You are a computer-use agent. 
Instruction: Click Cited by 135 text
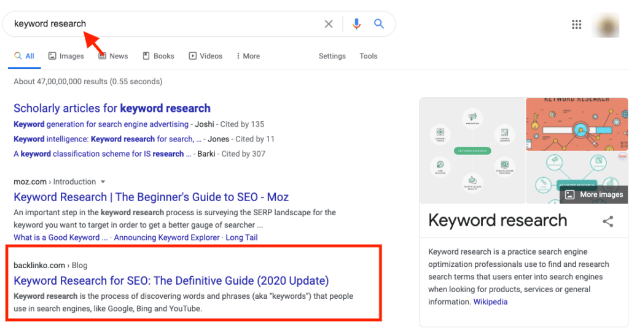point(242,125)
